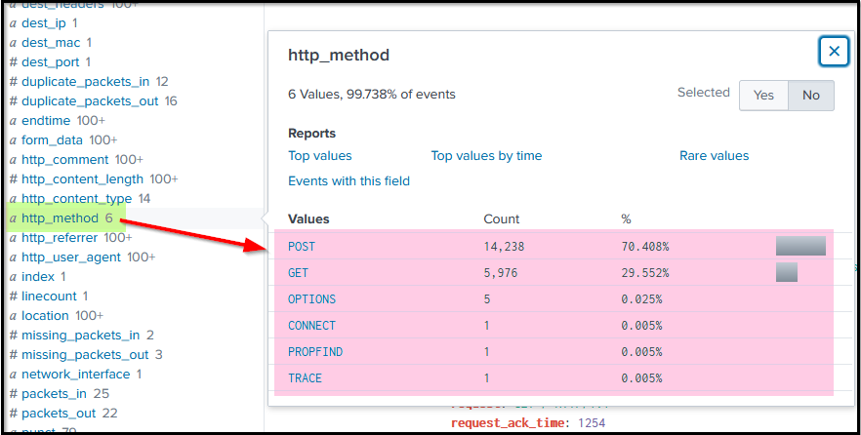861x435 pixels.
Task: Click the GET count 5,976
Action: pos(501,273)
